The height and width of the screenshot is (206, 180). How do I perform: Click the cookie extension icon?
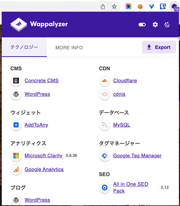click(140, 6)
